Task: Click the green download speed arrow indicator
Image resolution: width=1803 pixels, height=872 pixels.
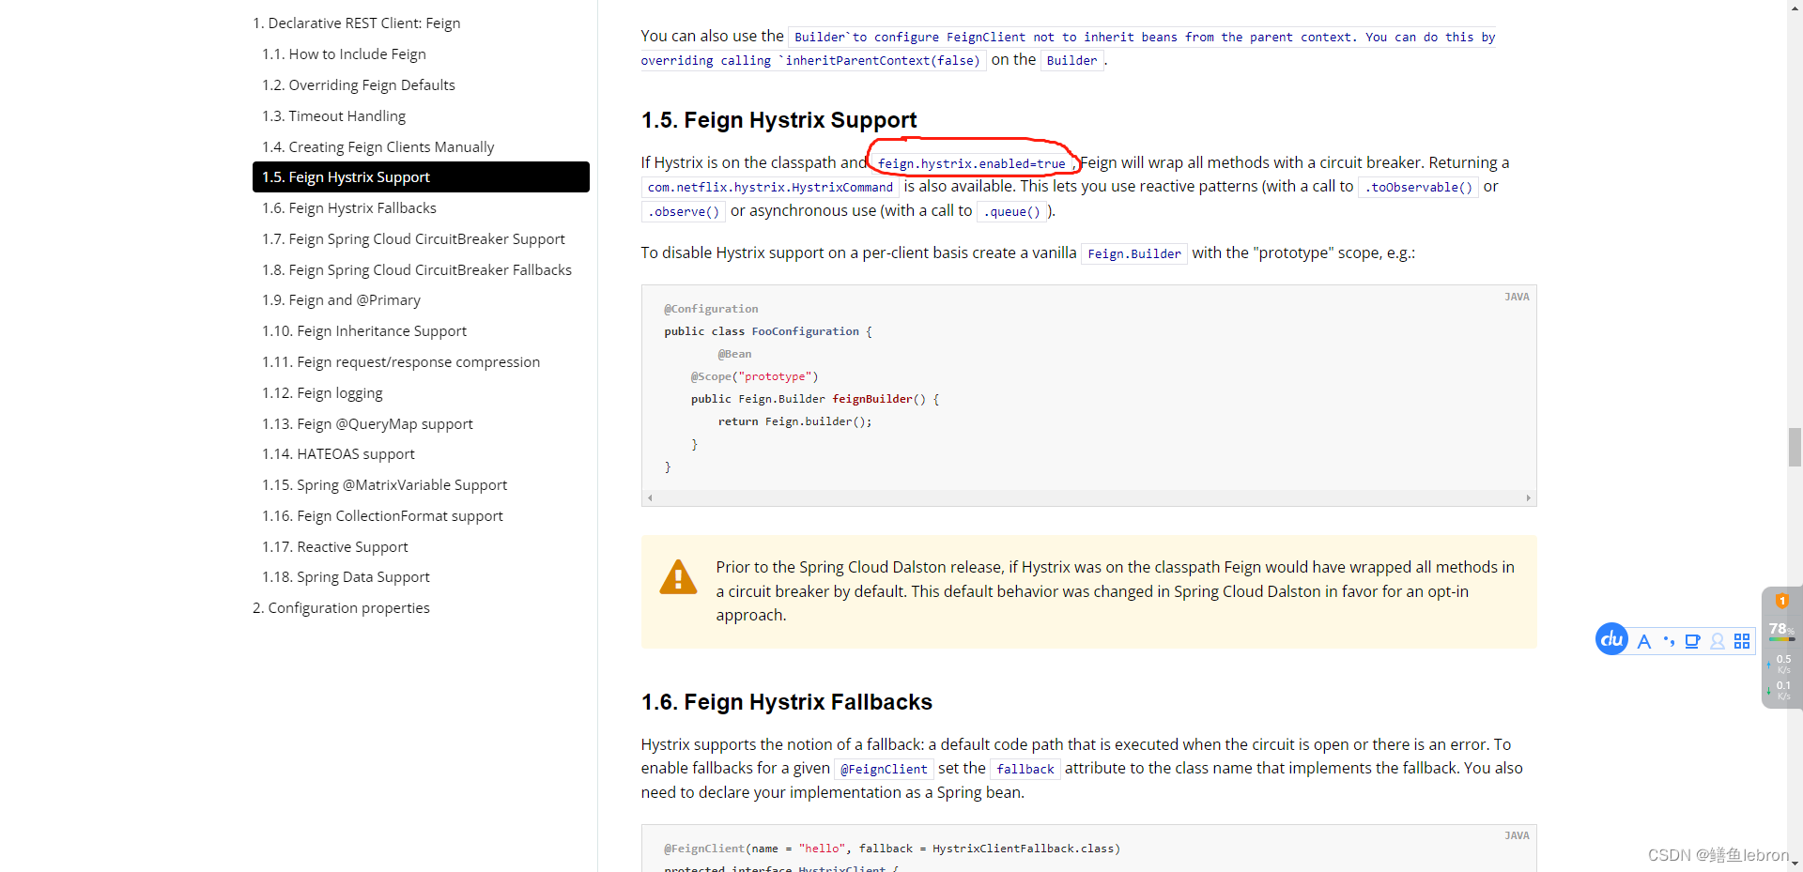Action: [1768, 690]
